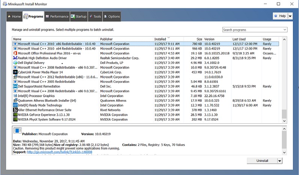Click the Home tab house icon
This screenshot has width=299, height=175.
[9, 16]
